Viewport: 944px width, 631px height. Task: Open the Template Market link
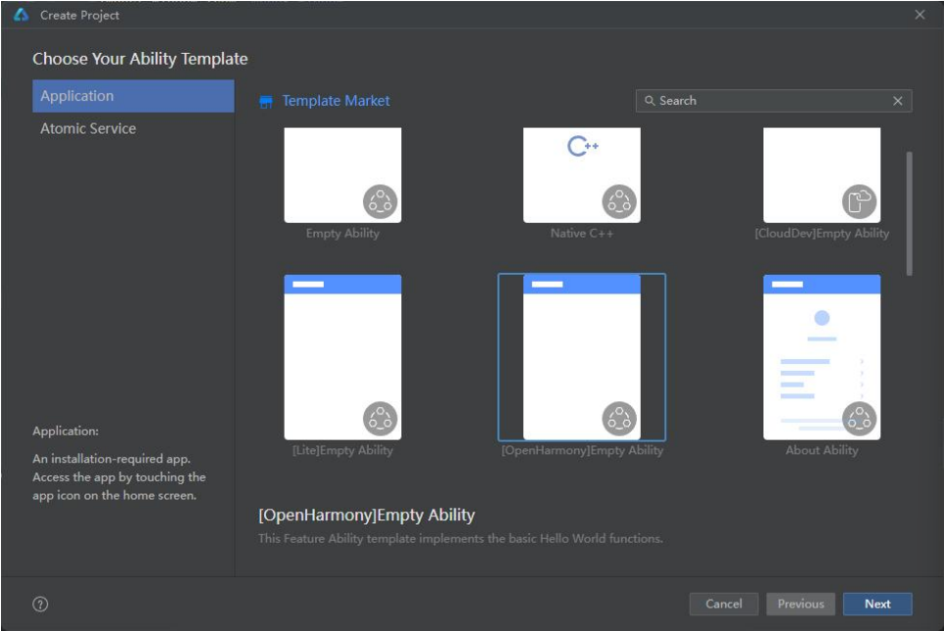pyautogui.click(x=336, y=101)
